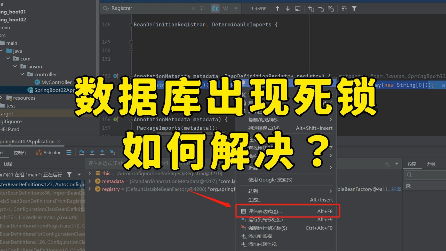Choose 添加到监视 from context menu
The height and width of the screenshot is (251, 446).
pos(286,236)
